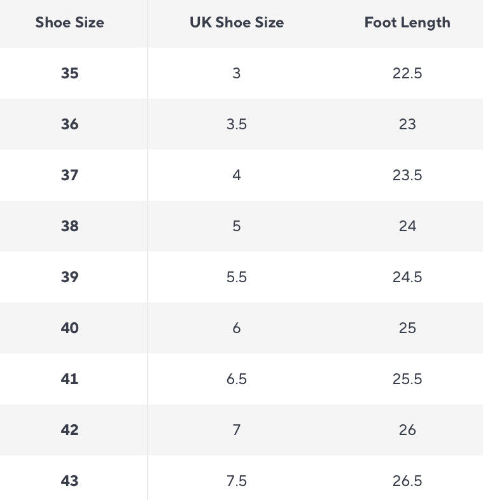Select shoe size 39 row label
Screen dimensions: 483x500
tap(69, 277)
